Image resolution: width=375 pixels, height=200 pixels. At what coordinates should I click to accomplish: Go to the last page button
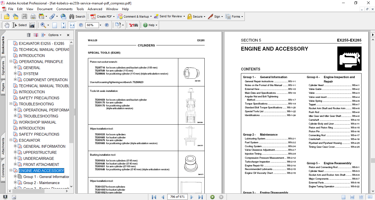[201, 197]
